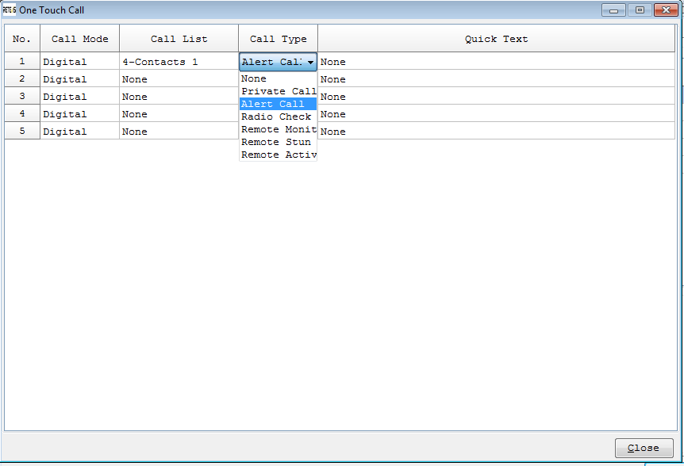Click Call Mode Digital cell in row 4
The image size is (684, 466).
79,114
